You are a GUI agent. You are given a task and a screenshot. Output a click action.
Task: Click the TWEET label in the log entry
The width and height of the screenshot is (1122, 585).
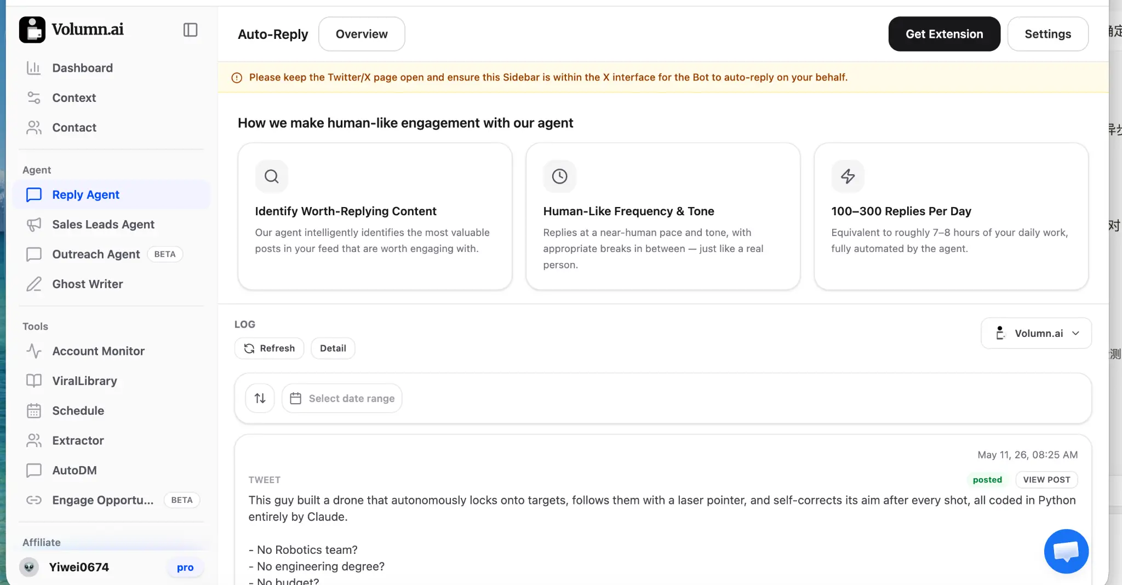(264, 480)
